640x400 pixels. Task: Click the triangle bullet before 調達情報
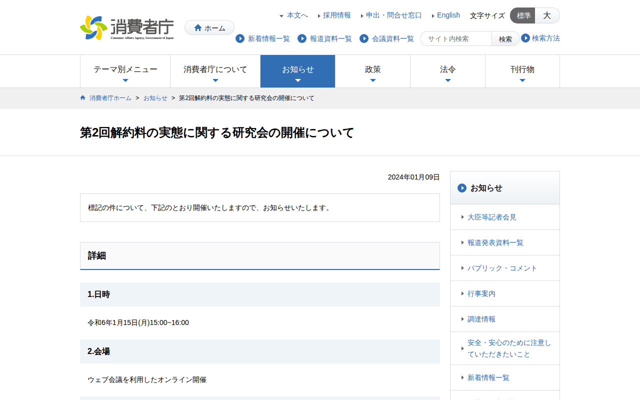click(462, 319)
